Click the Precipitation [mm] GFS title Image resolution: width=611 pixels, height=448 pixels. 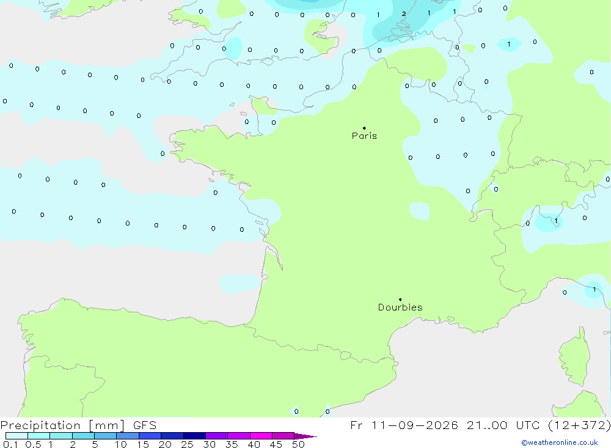[78, 425]
